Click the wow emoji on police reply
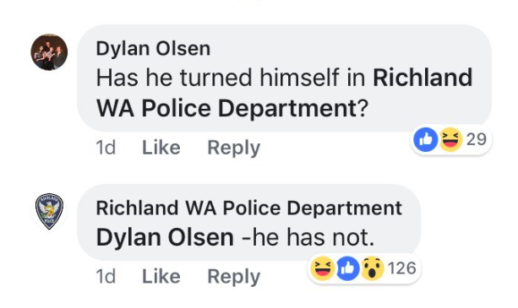Screen dimensions: 518x308 [373, 268]
